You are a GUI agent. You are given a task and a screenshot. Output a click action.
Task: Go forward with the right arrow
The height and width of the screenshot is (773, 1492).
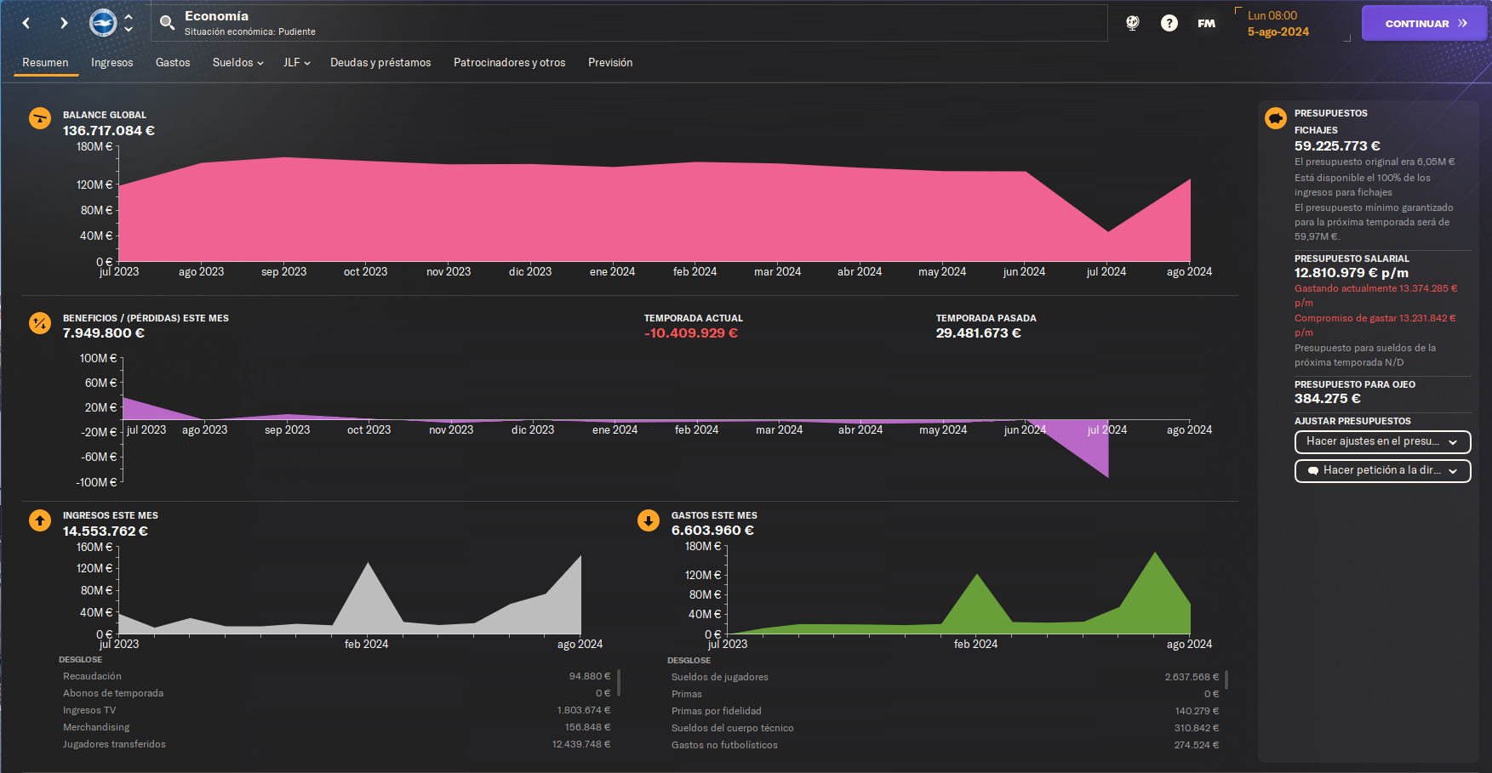point(64,23)
